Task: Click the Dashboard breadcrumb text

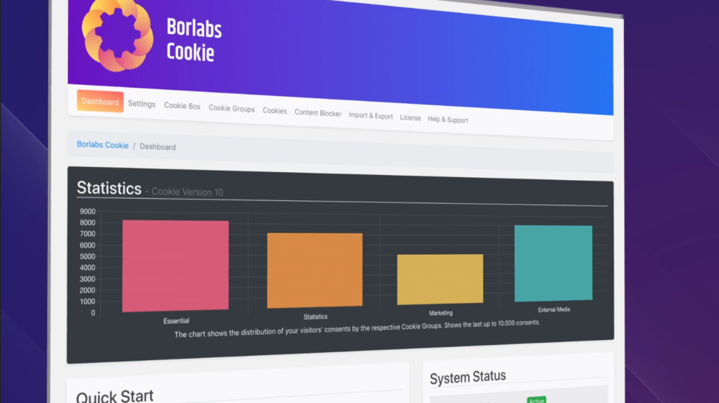Action: click(x=157, y=147)
